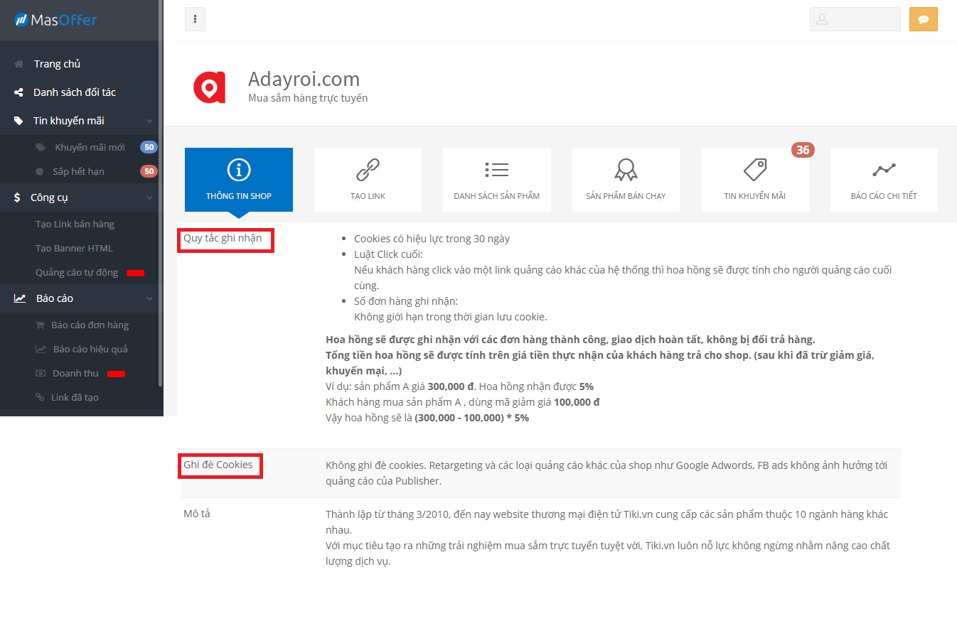This screenshot has width=957, height=638.
Task: Click the Quy tắc ghi nhận label
Action: pos(223,238)
